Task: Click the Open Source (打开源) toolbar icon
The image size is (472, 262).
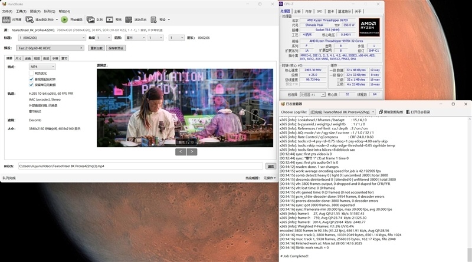Action: (13, 19)
